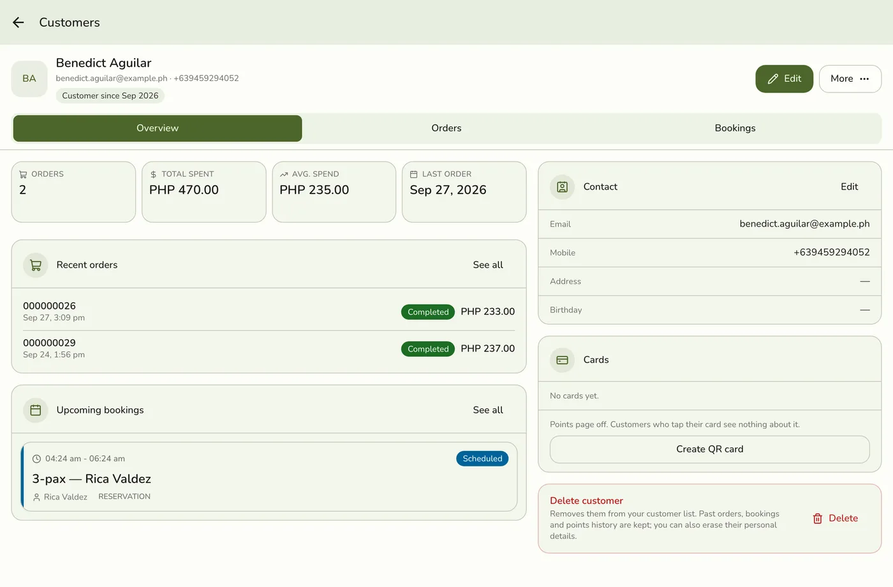893x587 pixels.
Task: Click the ellipsis icon on More
Action: pos(864,79)
